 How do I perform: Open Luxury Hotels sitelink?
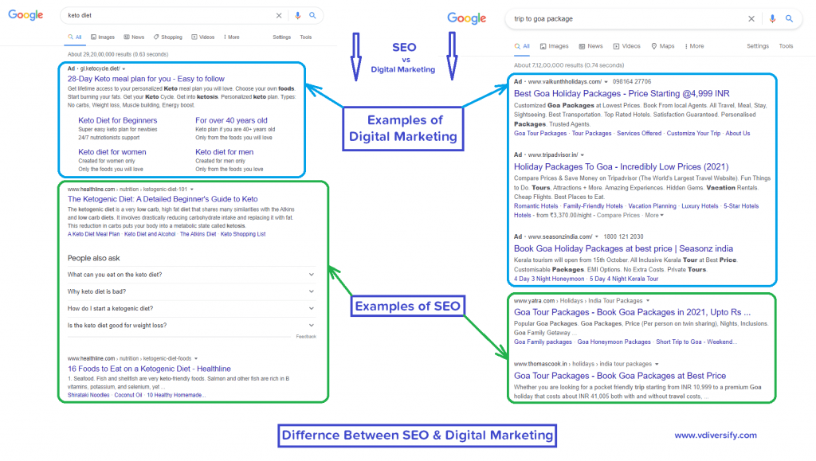[700, 206]
